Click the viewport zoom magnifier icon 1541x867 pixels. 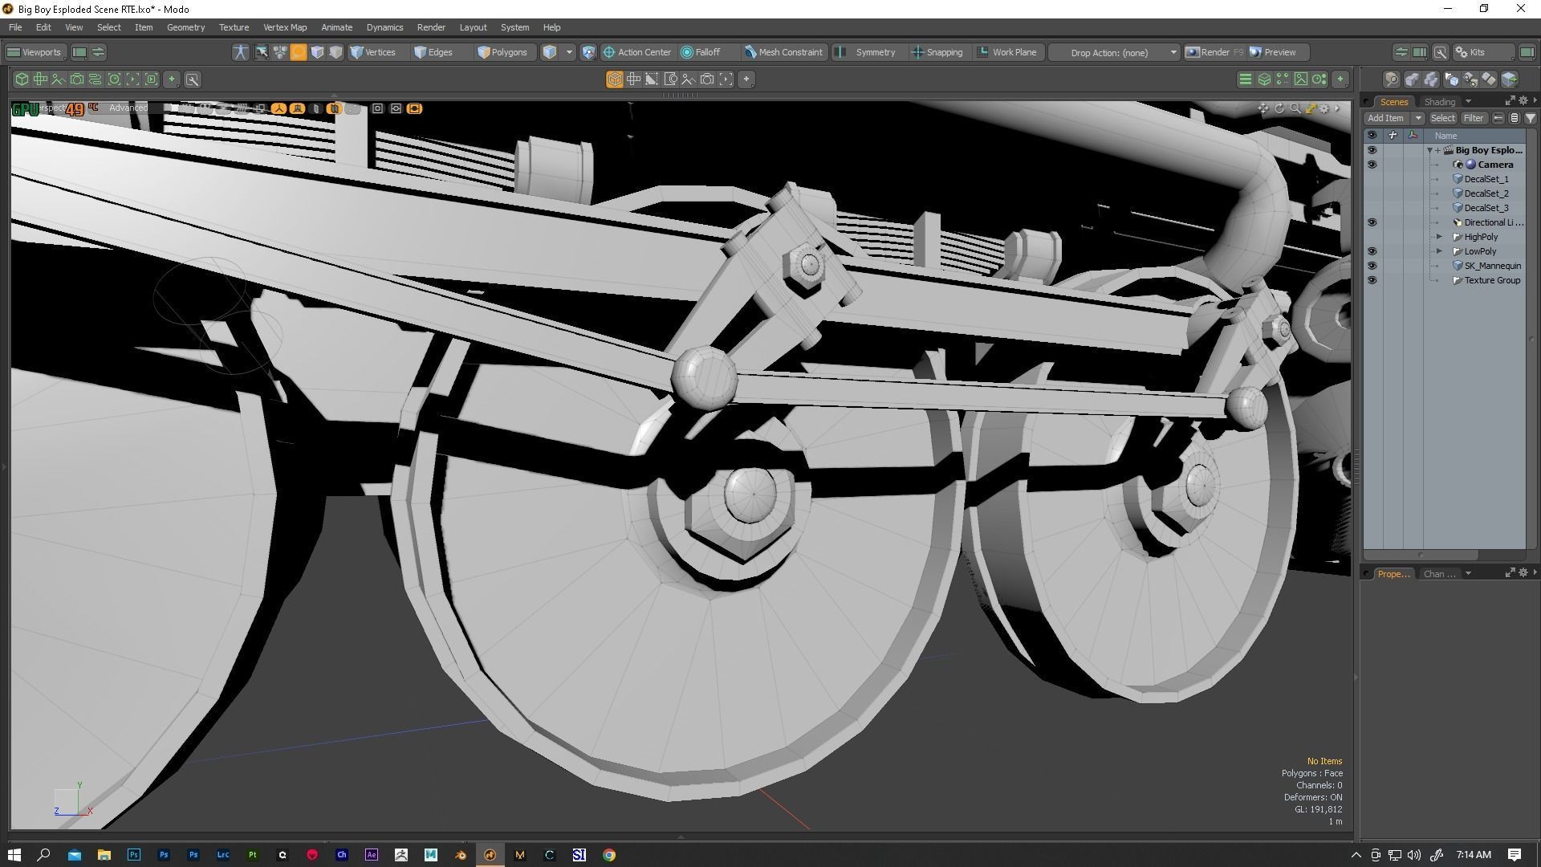click(x=1295, y=108)
